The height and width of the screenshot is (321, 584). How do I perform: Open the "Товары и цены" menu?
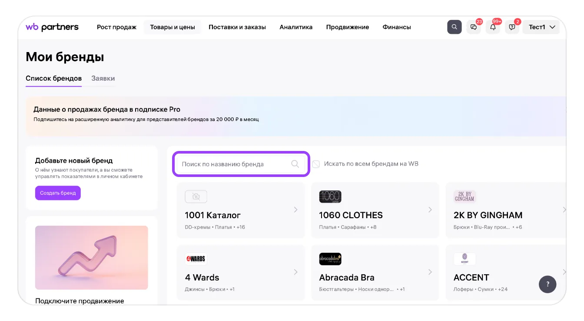click(x=173, y=27)
